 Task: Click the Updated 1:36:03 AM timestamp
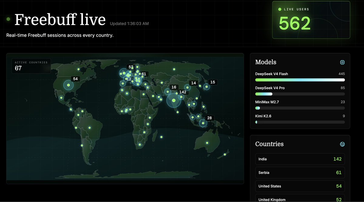[x=129, y=24]
